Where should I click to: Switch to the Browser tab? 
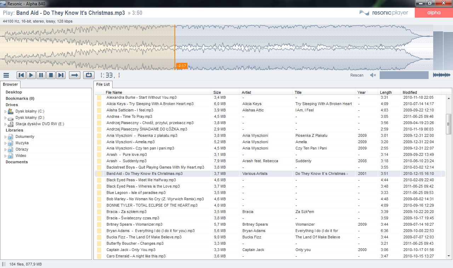pos(10,84)
